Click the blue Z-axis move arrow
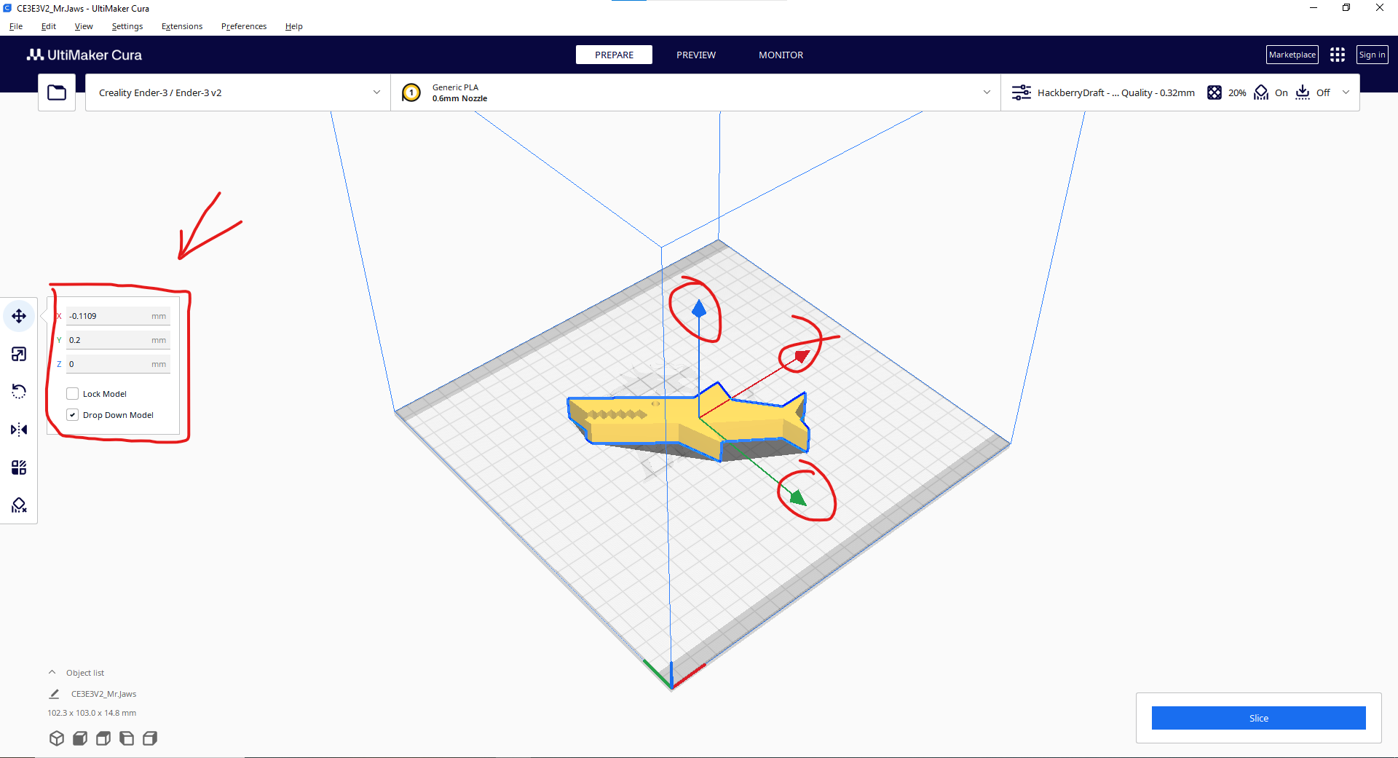The height and width of the screenshot is (758, 1398). pos(699,309)
